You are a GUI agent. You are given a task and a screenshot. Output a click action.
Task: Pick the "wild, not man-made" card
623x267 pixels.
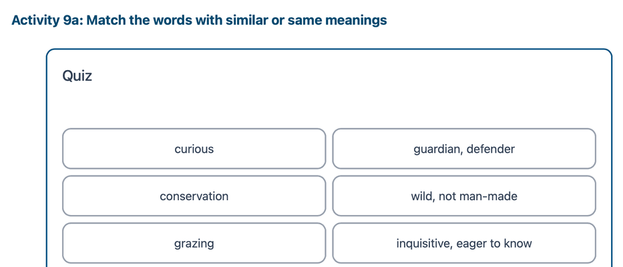click(464, 196)
